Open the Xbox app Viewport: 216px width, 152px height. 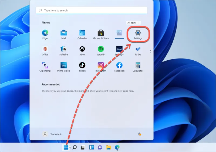[x=82, y=51]
